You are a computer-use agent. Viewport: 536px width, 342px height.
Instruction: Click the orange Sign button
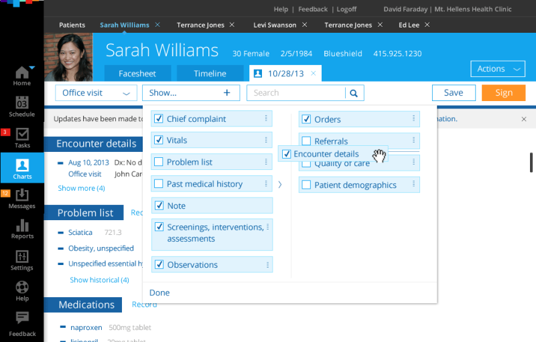click(504, 93)
